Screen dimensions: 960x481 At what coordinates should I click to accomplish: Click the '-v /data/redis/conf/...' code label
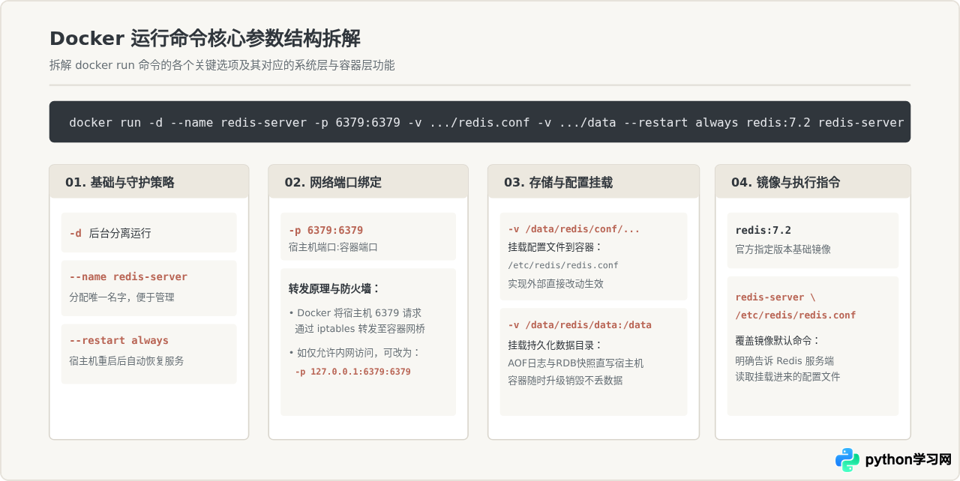574,229
